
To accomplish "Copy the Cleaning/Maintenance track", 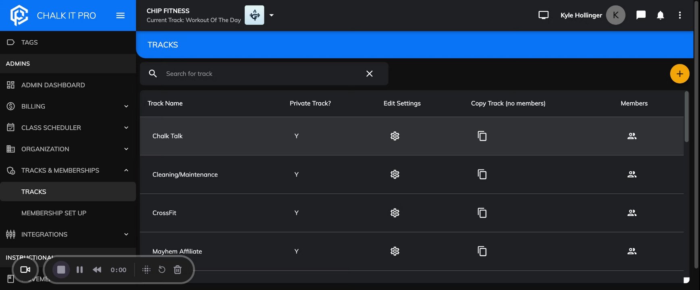I will [x=482, y=174].
